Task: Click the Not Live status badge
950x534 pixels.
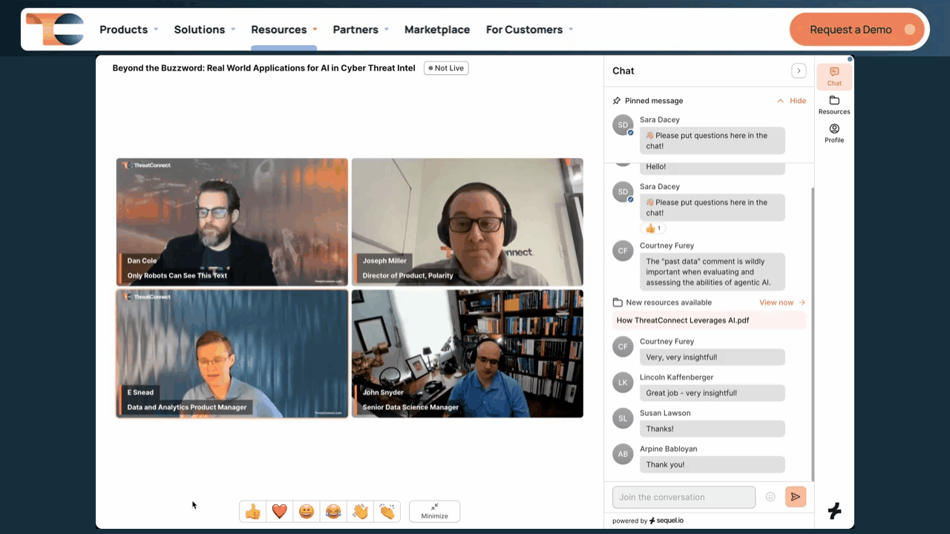Action: pos(446,68)
